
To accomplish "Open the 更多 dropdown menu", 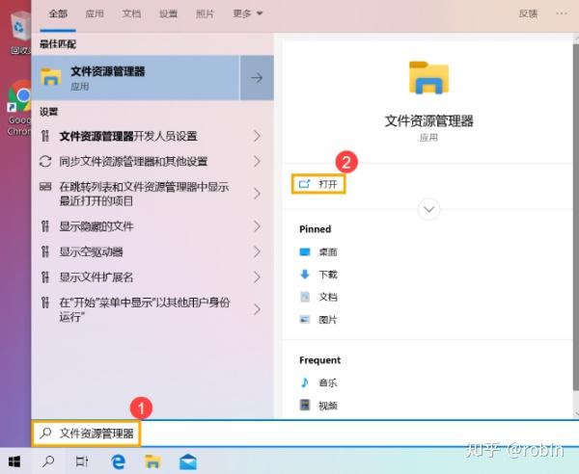I will point(247,14).
